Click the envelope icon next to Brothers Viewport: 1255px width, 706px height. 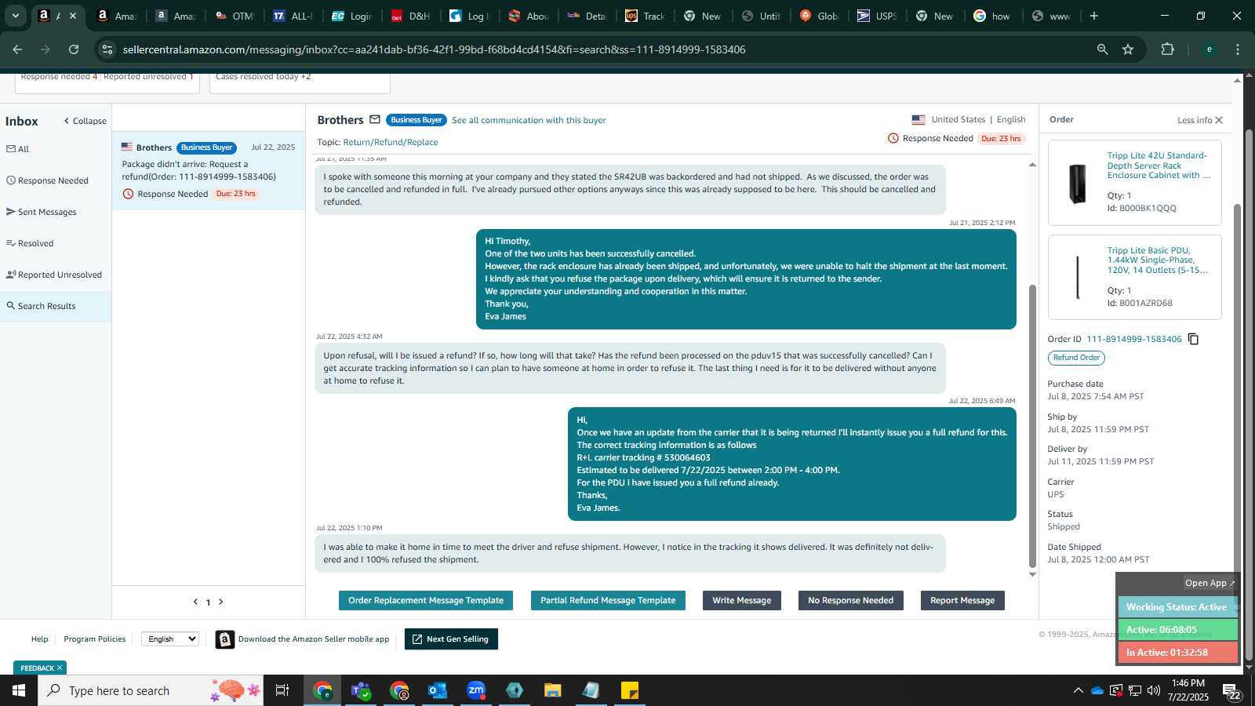[375, 120]
